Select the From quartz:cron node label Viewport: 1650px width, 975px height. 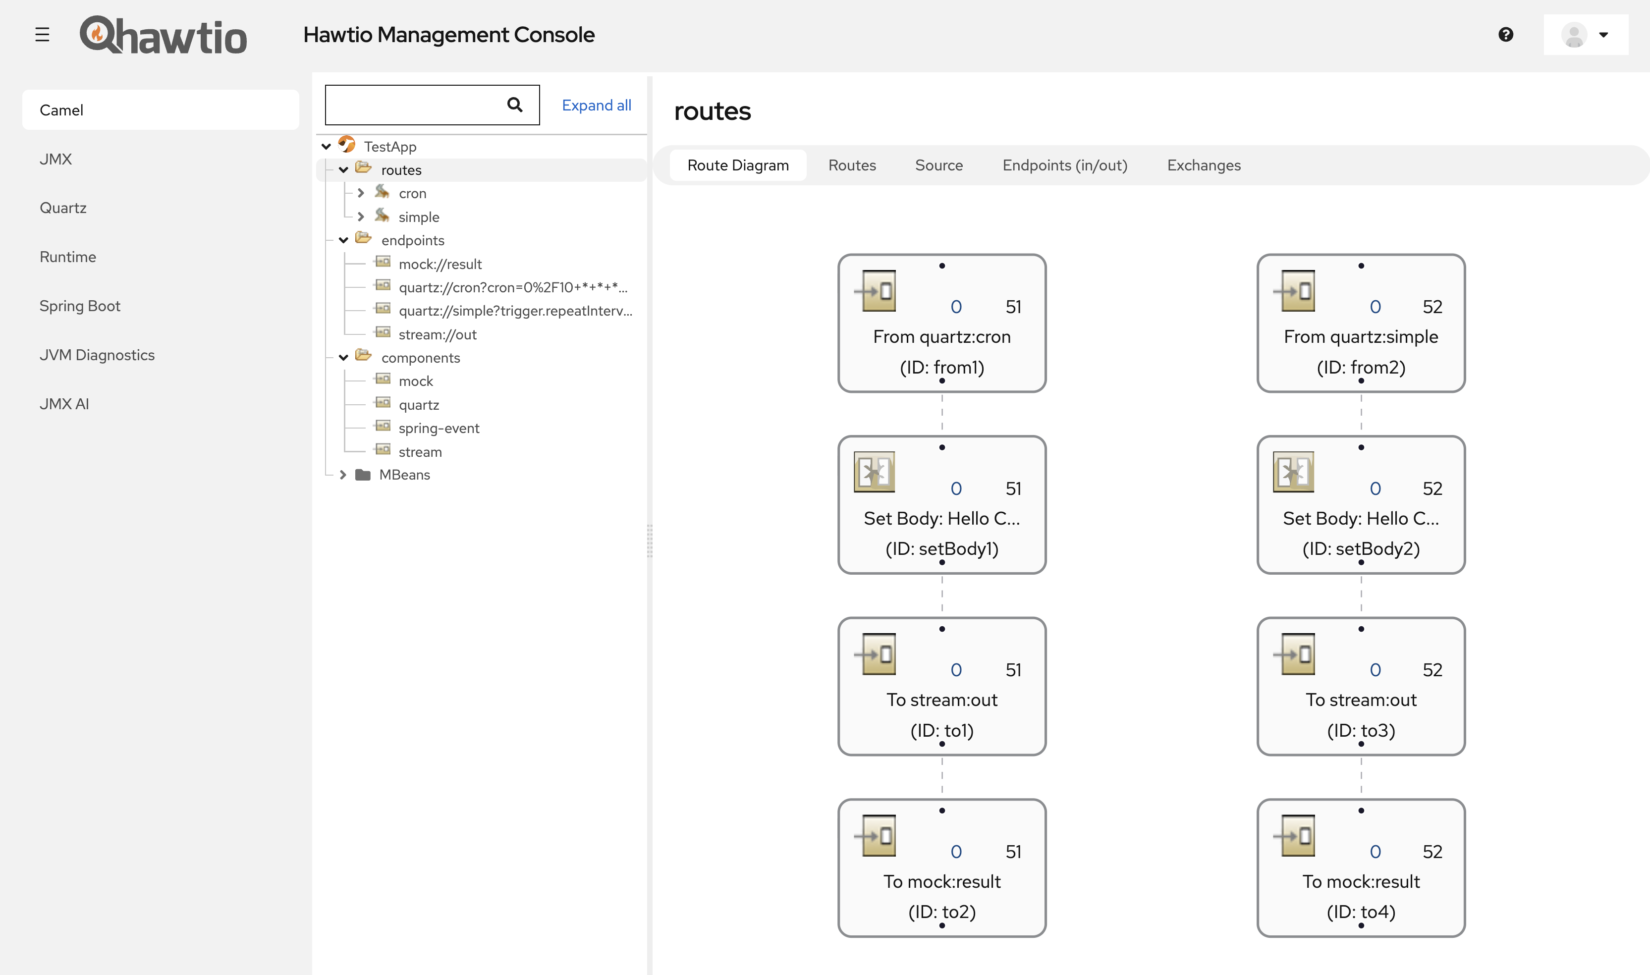(x=941, y=337)
